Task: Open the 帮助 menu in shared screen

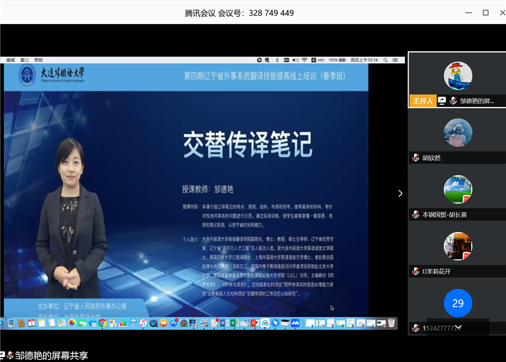Action: (x=39, y=60)
